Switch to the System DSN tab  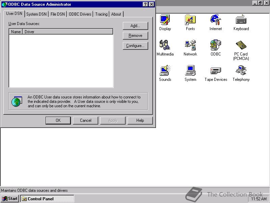point(36,14)
